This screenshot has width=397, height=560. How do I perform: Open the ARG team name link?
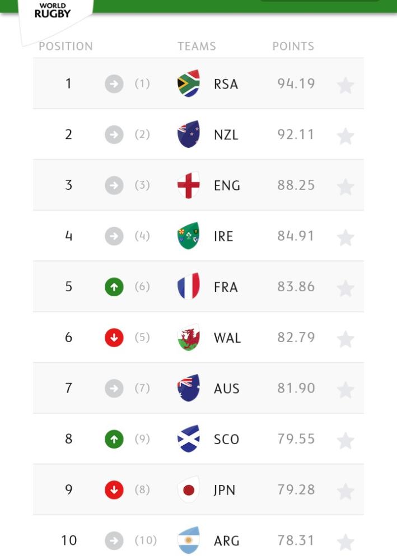tap(227, 541)
